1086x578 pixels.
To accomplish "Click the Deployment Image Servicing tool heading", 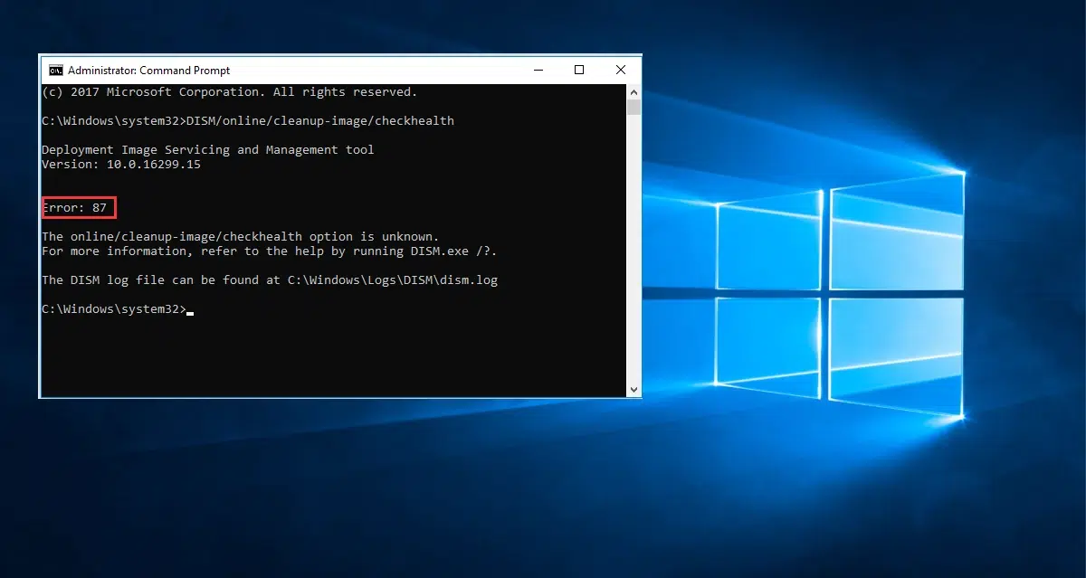I will [207, 149].
